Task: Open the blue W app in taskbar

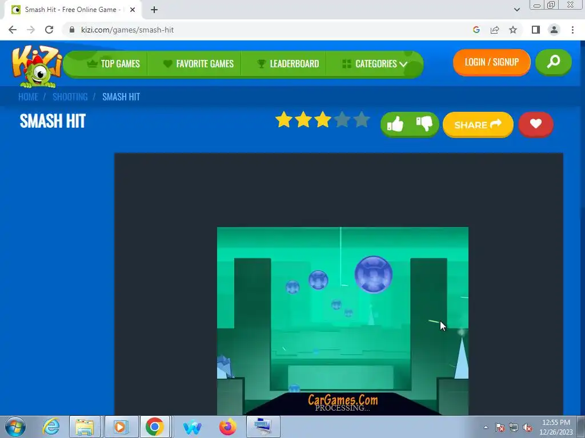Action: click(193, 427)
